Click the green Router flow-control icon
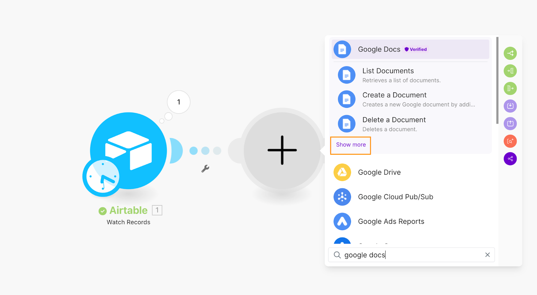The height and width of the screenshot is (295, 537). 510,53
